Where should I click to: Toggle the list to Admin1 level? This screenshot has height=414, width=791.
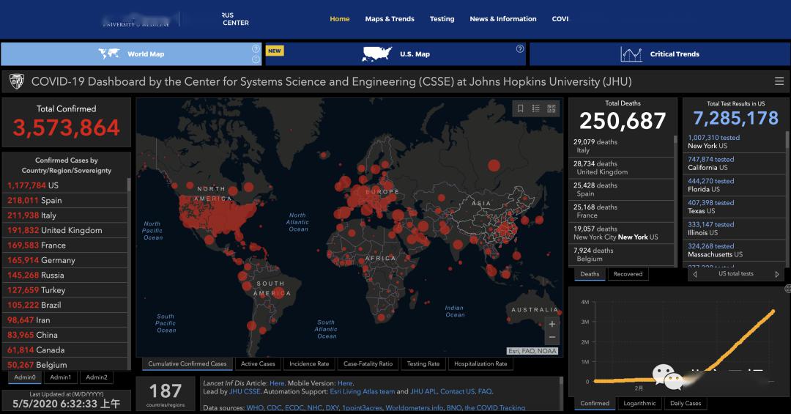click(x=61, y=377)
